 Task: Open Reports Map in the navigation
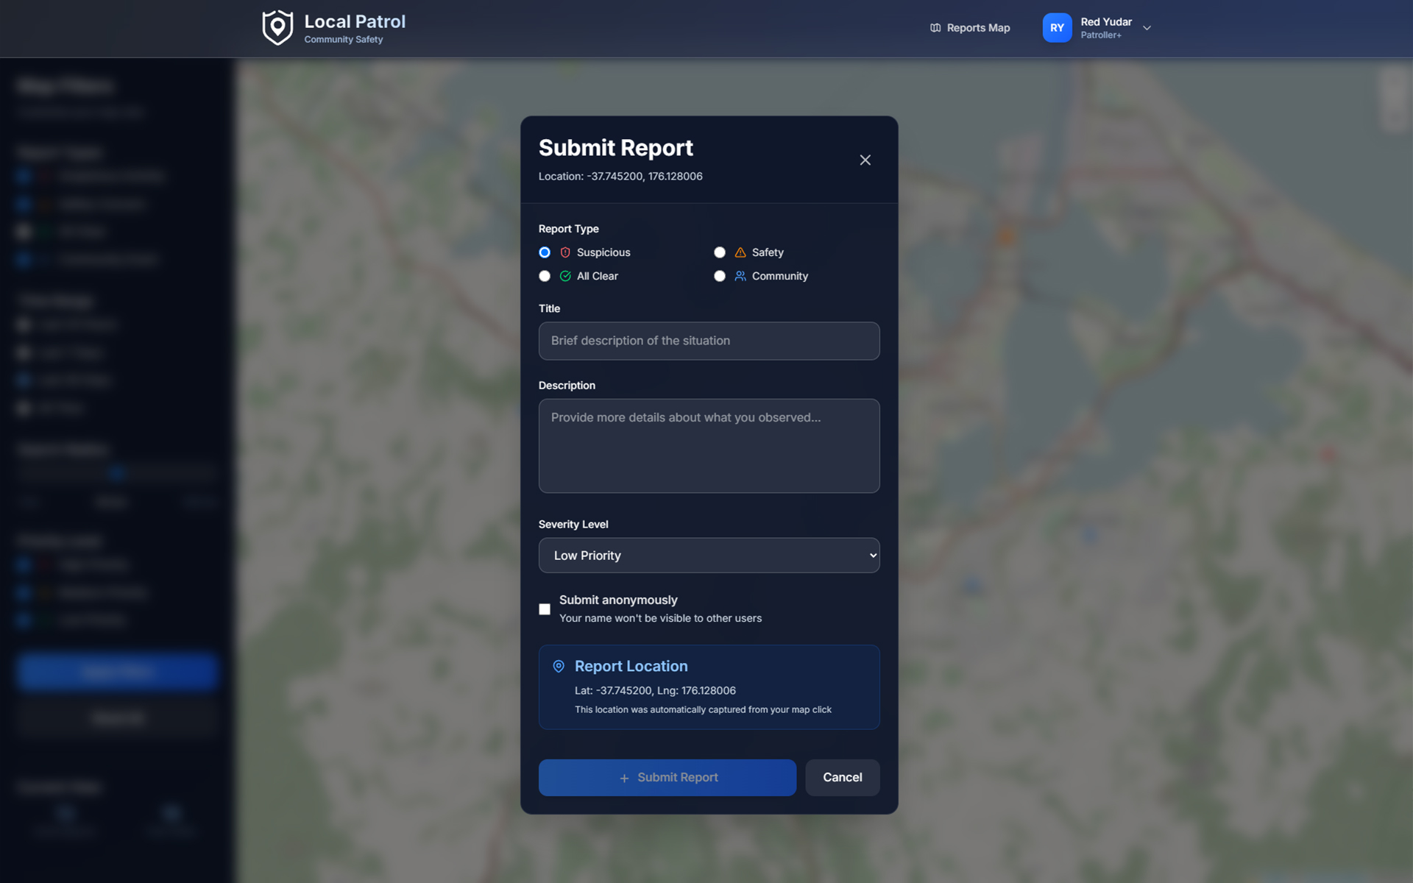pos(970,28)
